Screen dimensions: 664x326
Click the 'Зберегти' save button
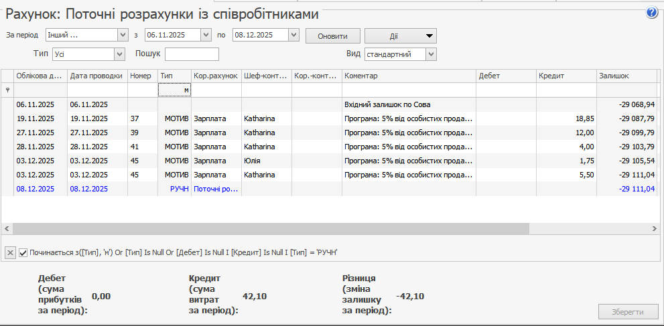click(627, 312)
